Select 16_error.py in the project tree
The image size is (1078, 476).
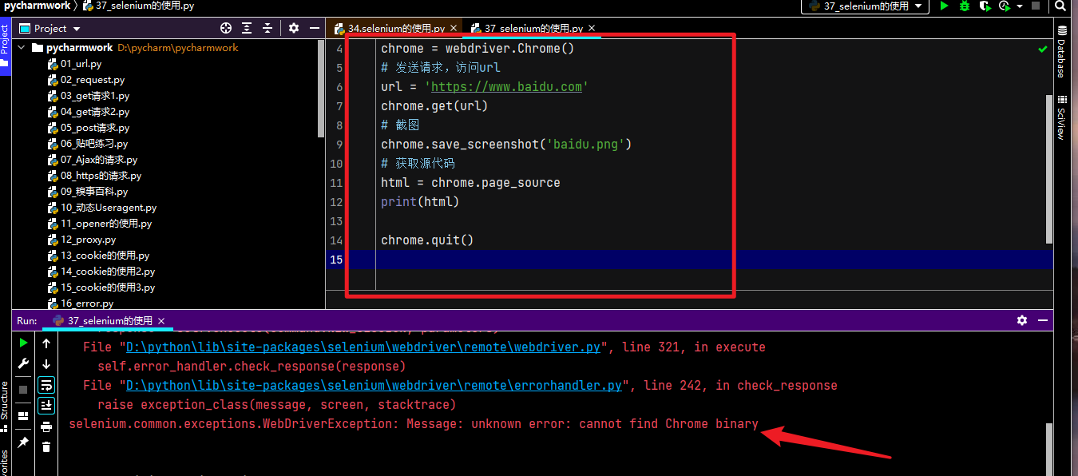point(86,303)
